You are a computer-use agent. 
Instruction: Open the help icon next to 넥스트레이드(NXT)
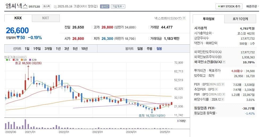click(x=184, y=18)
